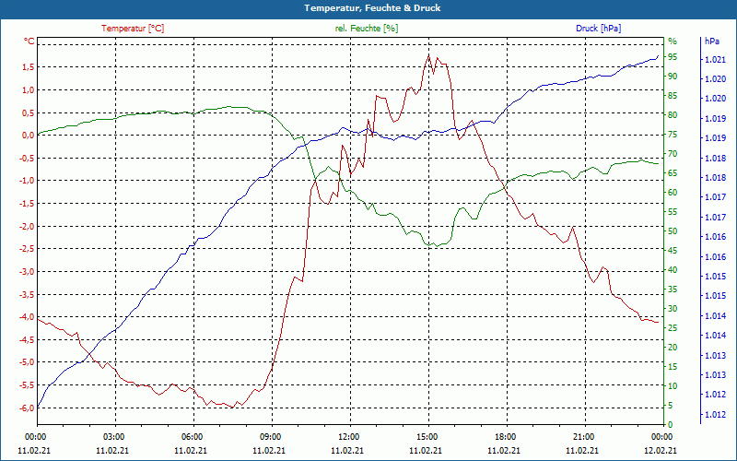Click the 25 humidity axis value

tap(673, 328)
